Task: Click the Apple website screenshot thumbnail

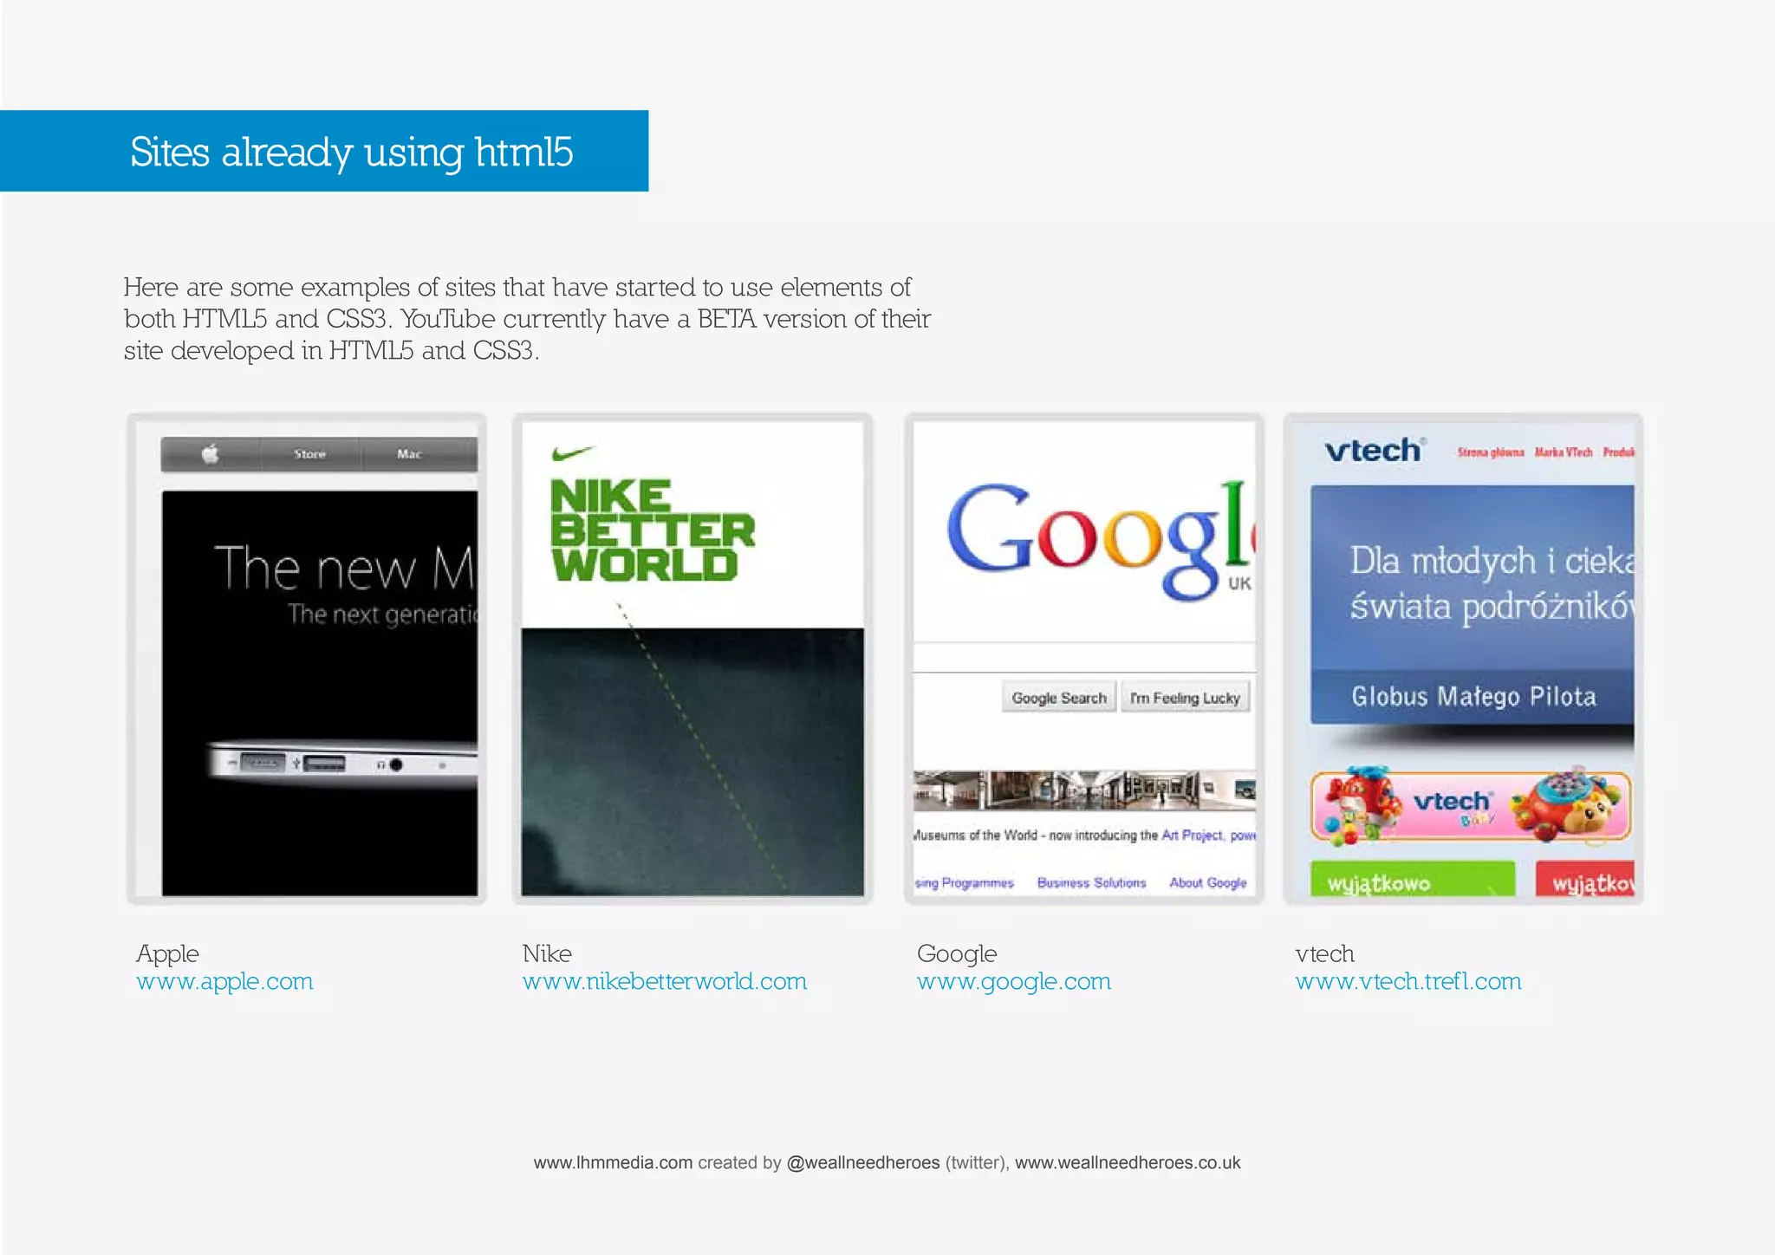Action: 307,659
